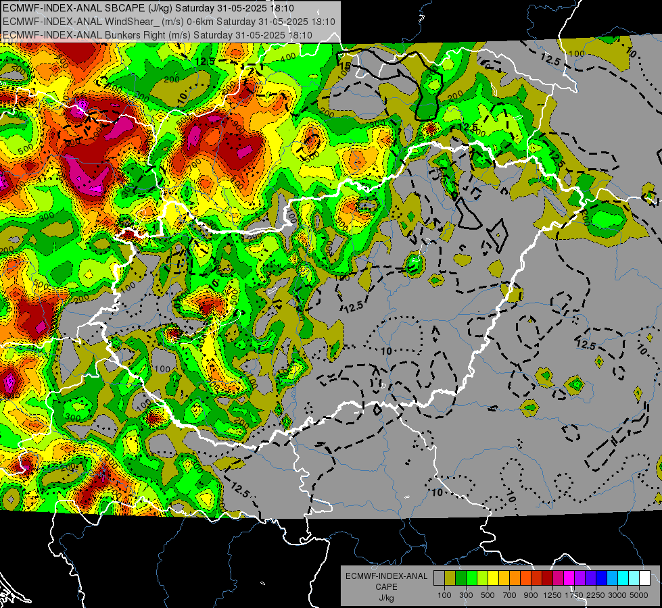
Task: Select the pale cyan legend swatch before 5000
Action: coord(634,578)
